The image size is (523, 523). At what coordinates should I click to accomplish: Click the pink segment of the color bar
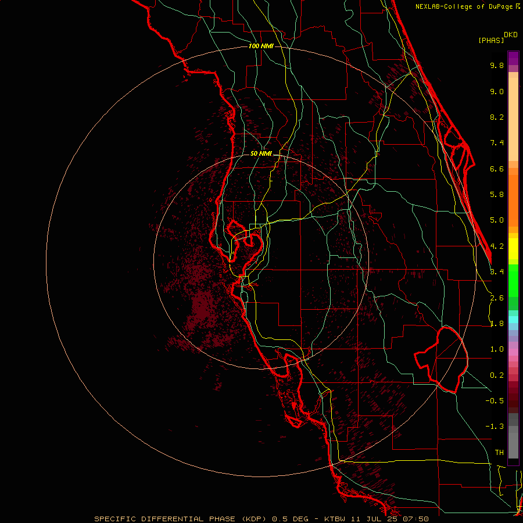[513, 352]
